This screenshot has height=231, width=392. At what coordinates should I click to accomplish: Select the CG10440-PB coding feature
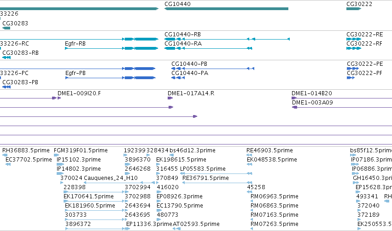click(213, 69)
